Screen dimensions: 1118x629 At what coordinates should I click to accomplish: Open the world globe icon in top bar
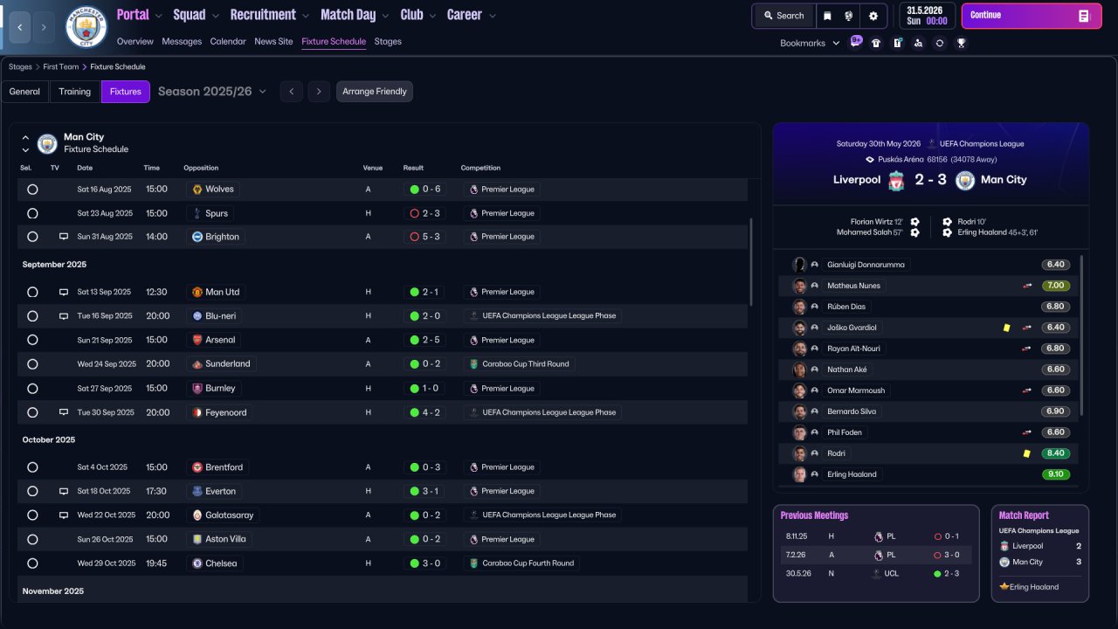point(849,16)
